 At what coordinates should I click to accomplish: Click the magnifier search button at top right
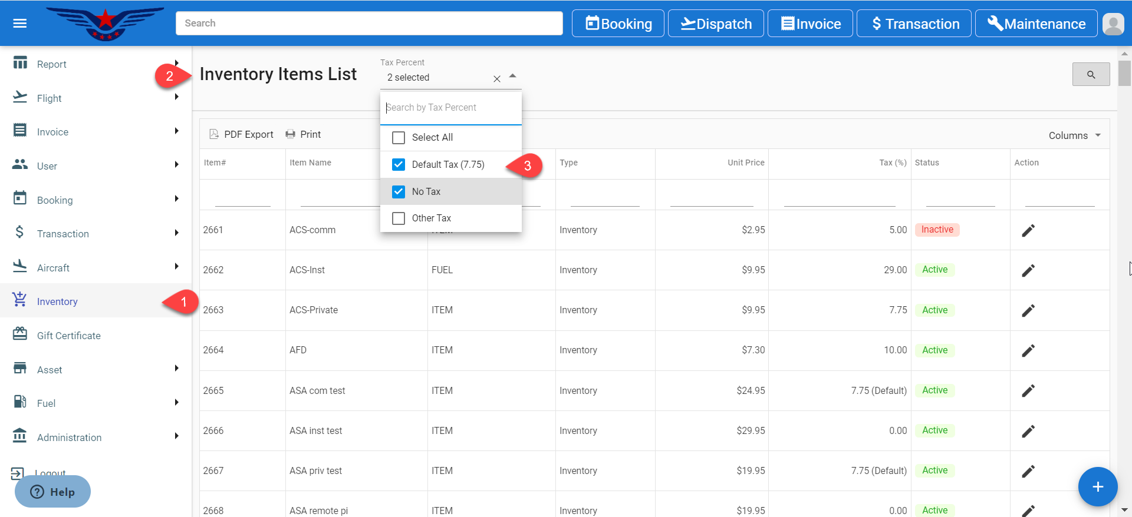coord(1090,75)
